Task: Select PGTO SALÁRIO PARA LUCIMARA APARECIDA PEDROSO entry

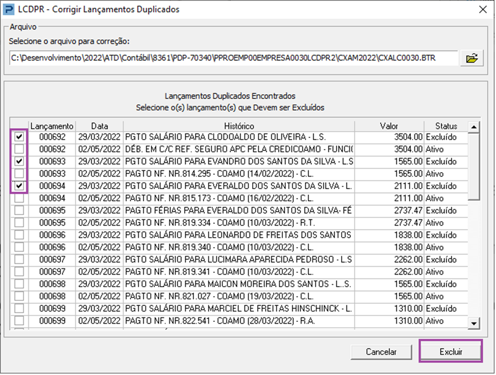Action: [x=239, y=259]
